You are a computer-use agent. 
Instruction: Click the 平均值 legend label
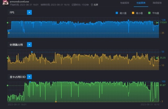point(156,13)
